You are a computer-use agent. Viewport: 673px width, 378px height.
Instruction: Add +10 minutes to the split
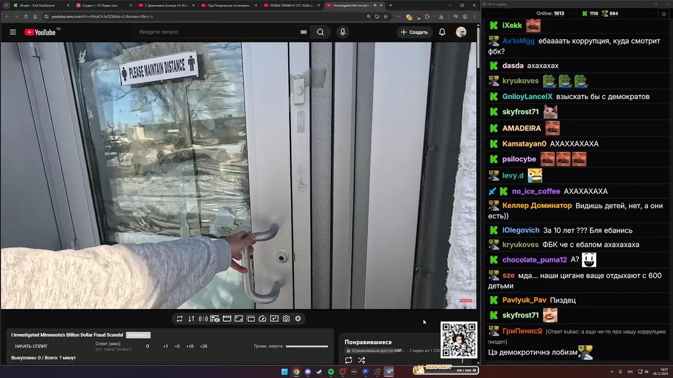pyautogui.click(x=190, y=346)
